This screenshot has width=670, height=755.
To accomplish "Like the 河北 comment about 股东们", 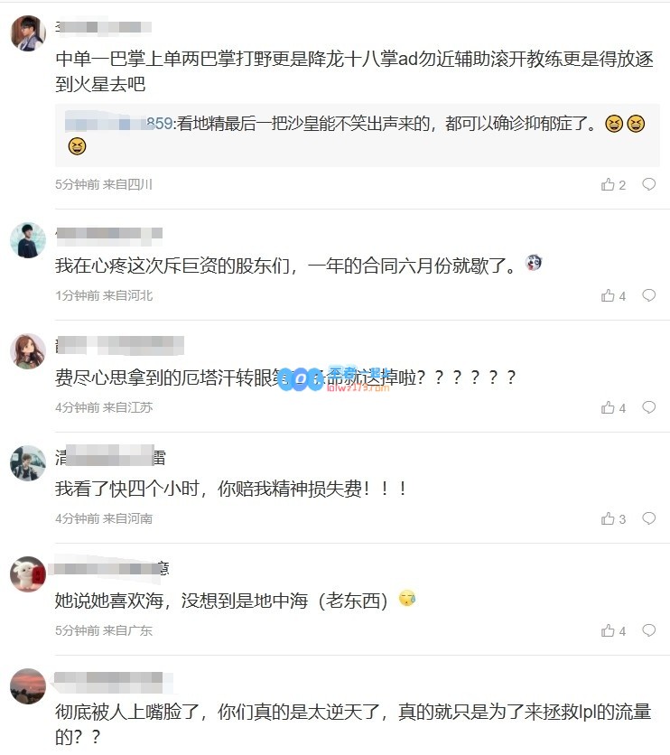I will pos(613,295).
